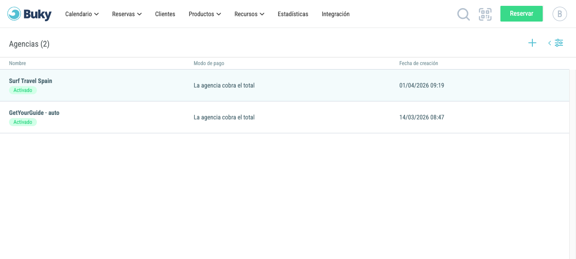Image resolution: width=576 pixels, height=259 pixels.
Task: Open the search magnifier icon
Action: [463, 14]
